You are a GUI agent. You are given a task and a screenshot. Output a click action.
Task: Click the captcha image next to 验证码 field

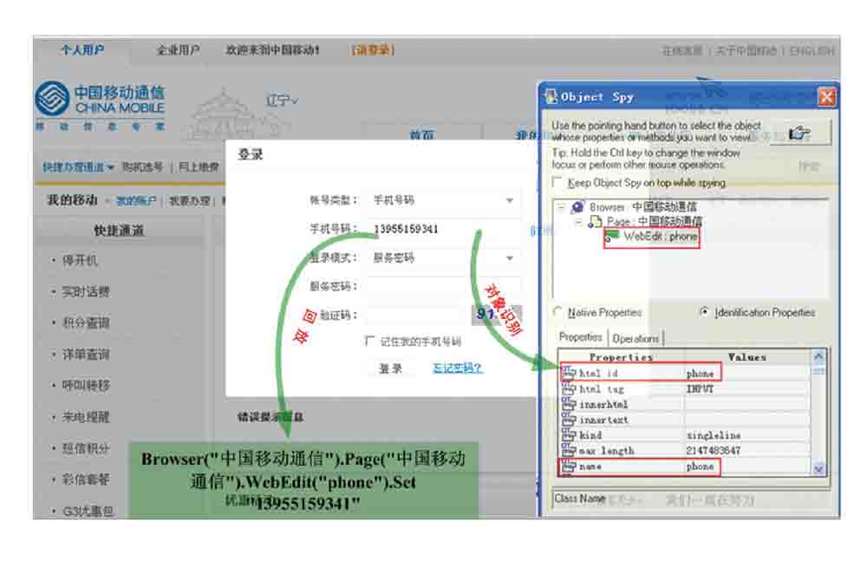point(496,316)
